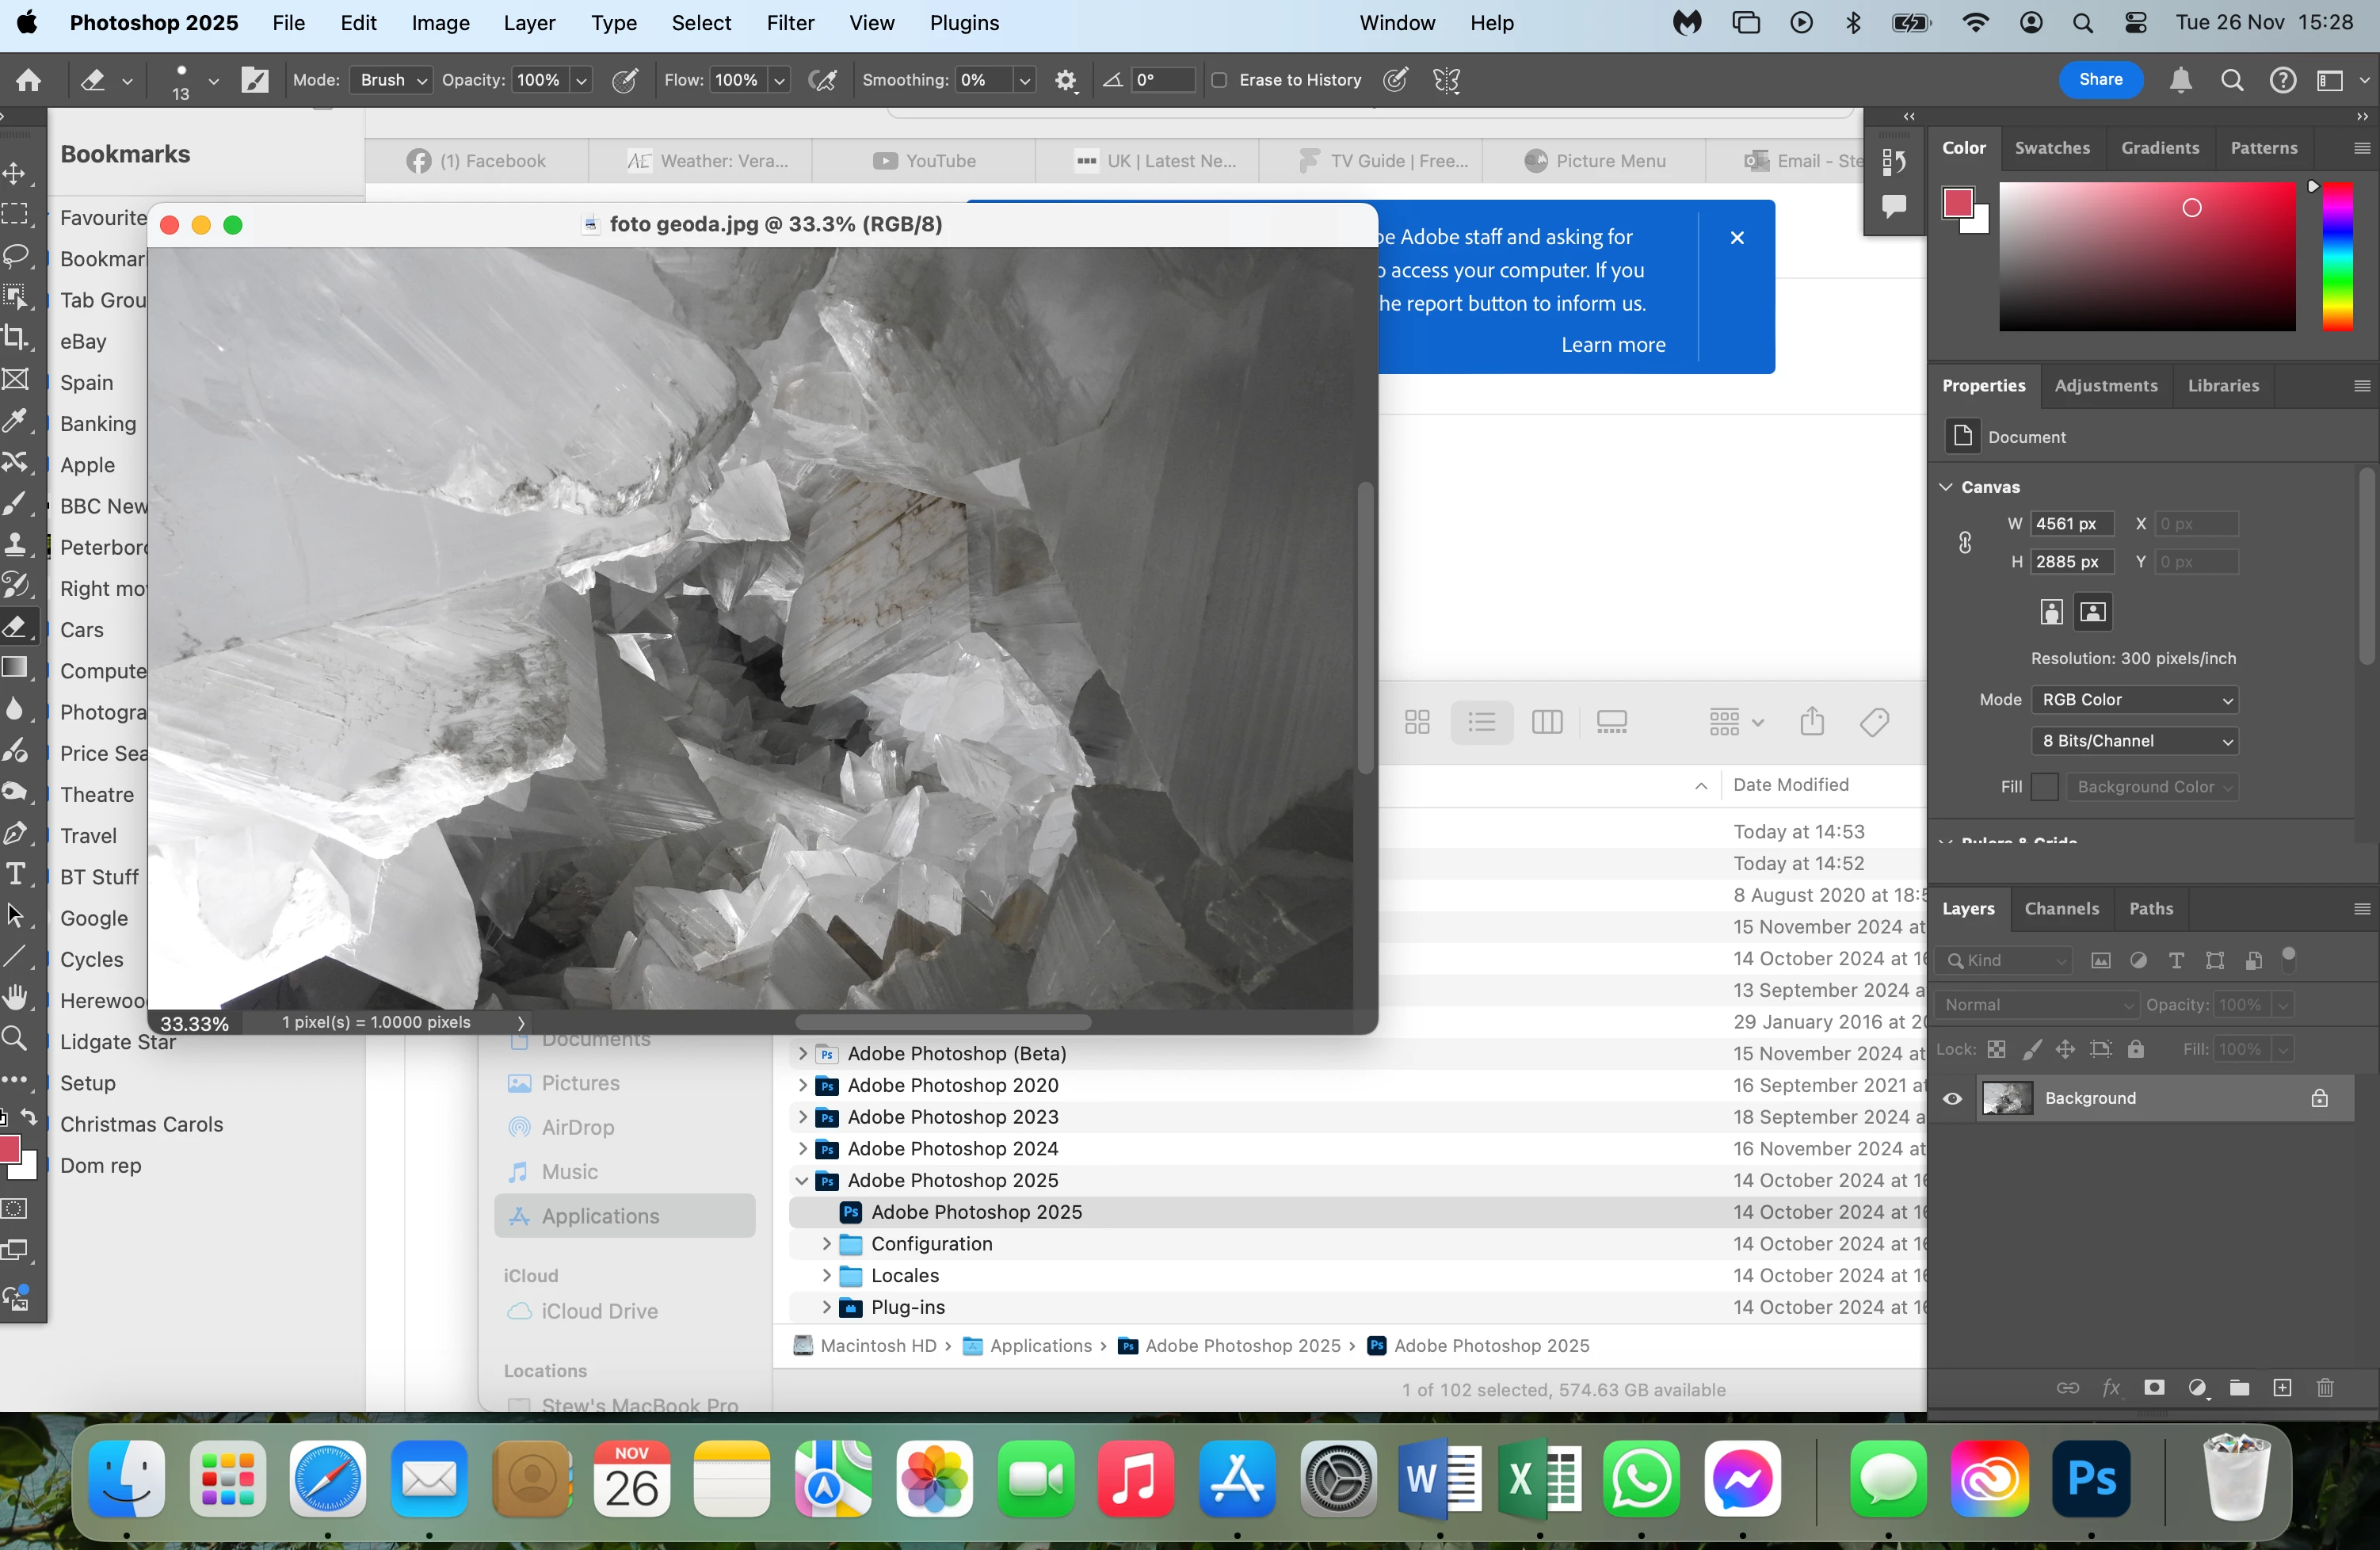Select the Move tool
This screenshot has height=1550, width=2380.
15,173
